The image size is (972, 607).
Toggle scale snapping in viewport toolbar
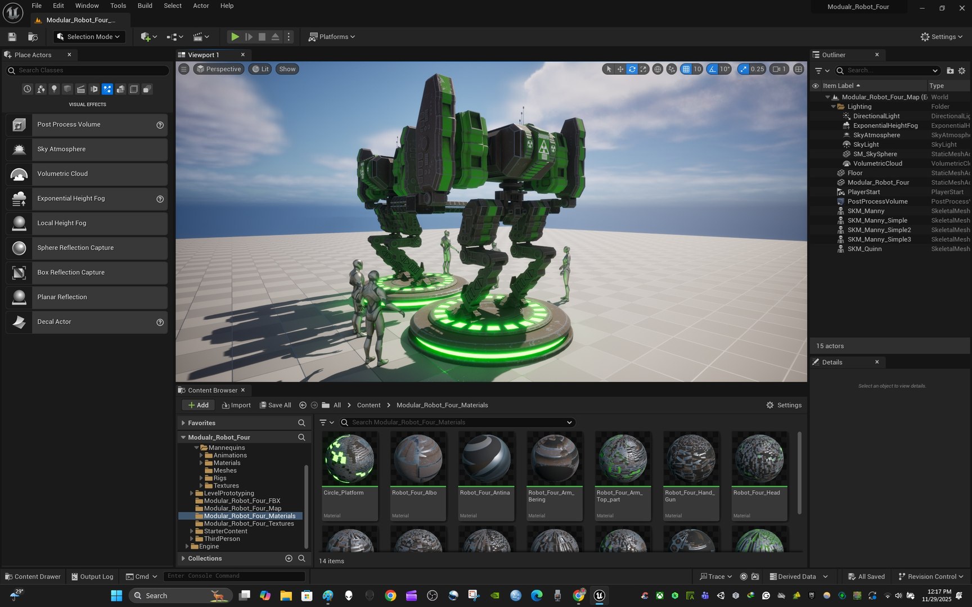744,69
